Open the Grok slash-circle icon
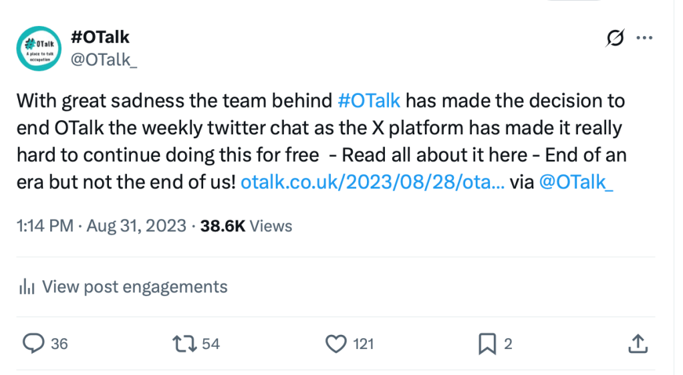 (615, 39)
